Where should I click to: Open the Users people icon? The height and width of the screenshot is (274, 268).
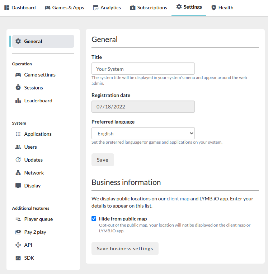[18, 147]
